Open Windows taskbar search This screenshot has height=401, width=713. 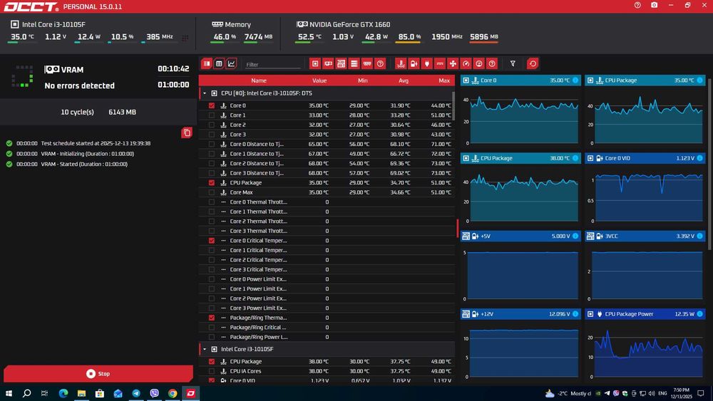(x=27, y=393)
